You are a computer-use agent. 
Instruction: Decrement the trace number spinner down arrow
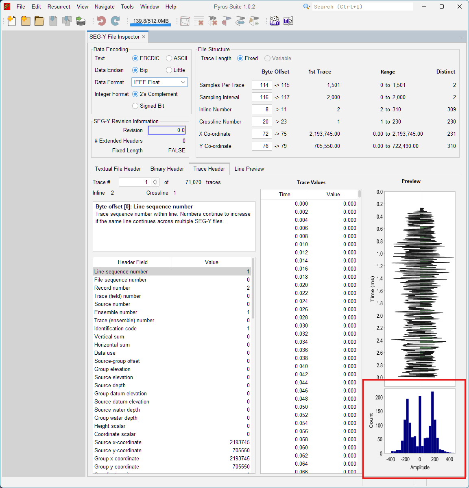click(x=155, y=184)
